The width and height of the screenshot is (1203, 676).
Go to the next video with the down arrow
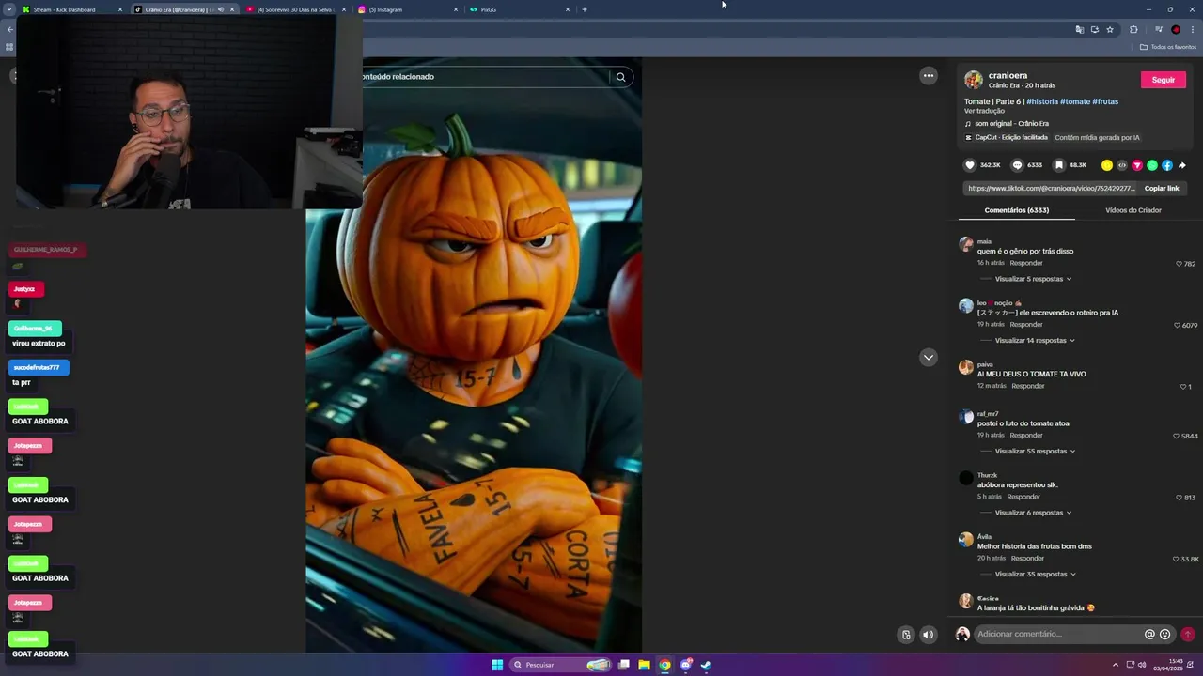[929, 357]
